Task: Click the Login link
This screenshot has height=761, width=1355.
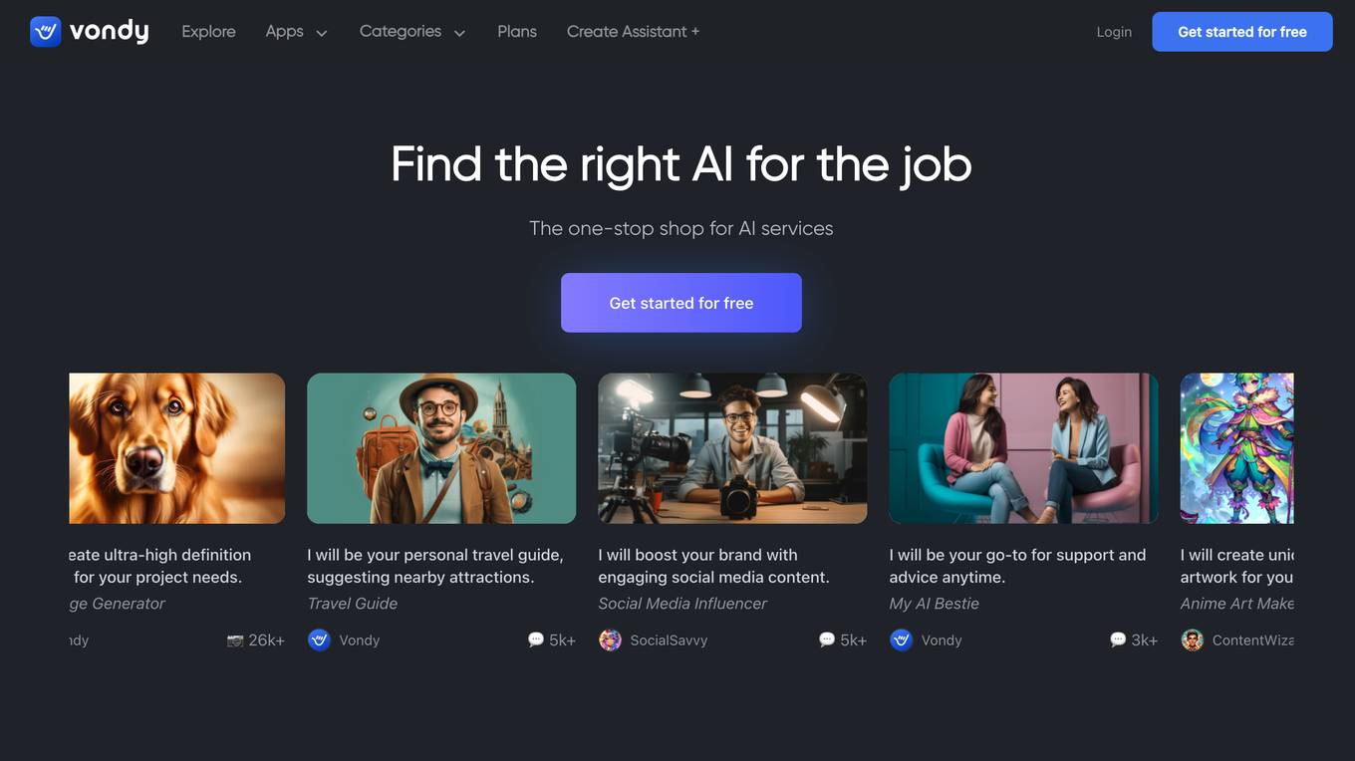Action: point(1114,32)
